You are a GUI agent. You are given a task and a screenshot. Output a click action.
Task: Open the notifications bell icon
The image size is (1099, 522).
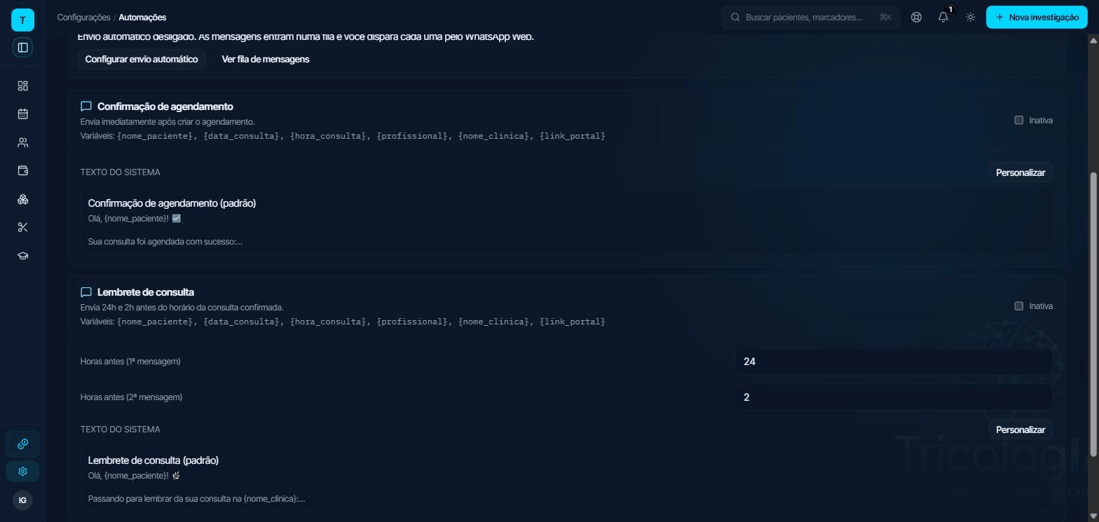[943, 18]
